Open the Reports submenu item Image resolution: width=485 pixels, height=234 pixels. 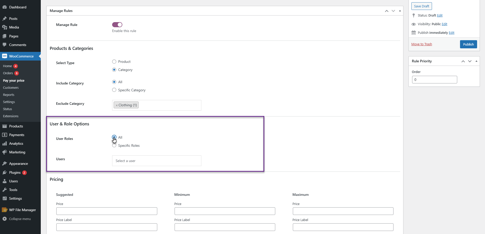click(9, 95)
